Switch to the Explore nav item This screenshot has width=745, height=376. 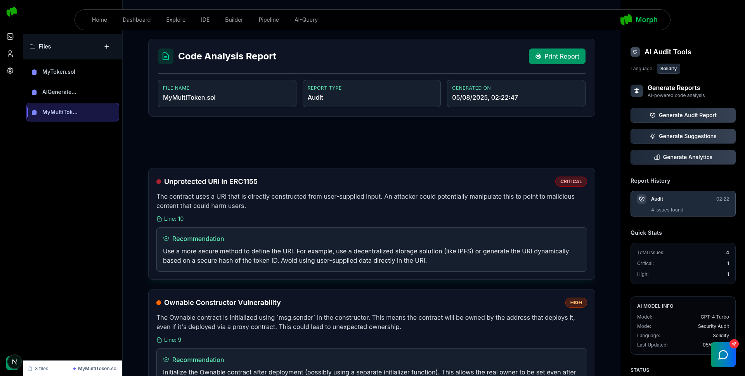pos(176,20)
